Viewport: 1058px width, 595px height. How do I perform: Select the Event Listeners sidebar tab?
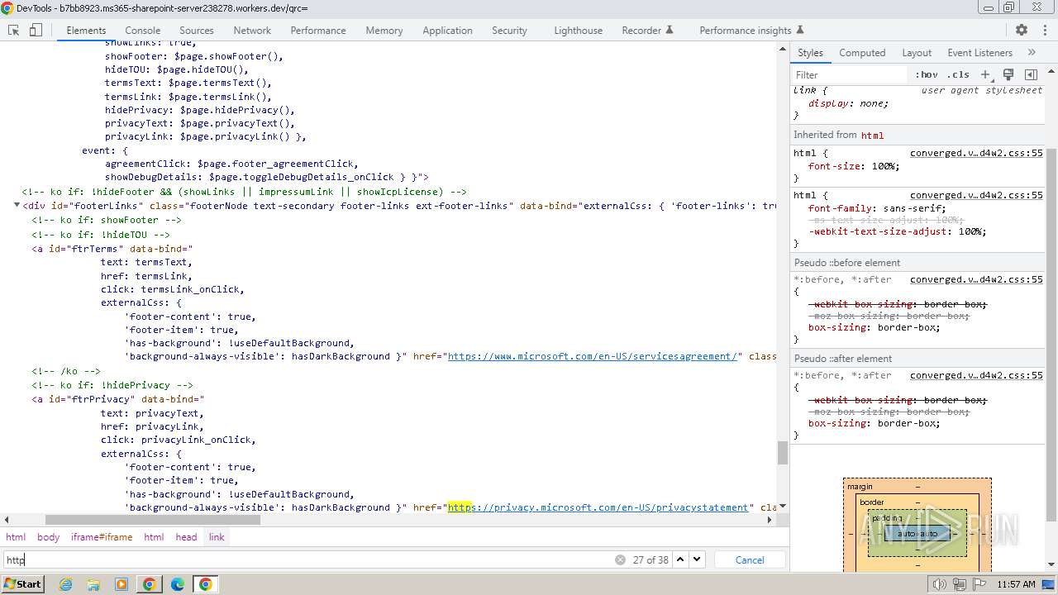coord(979,52)
